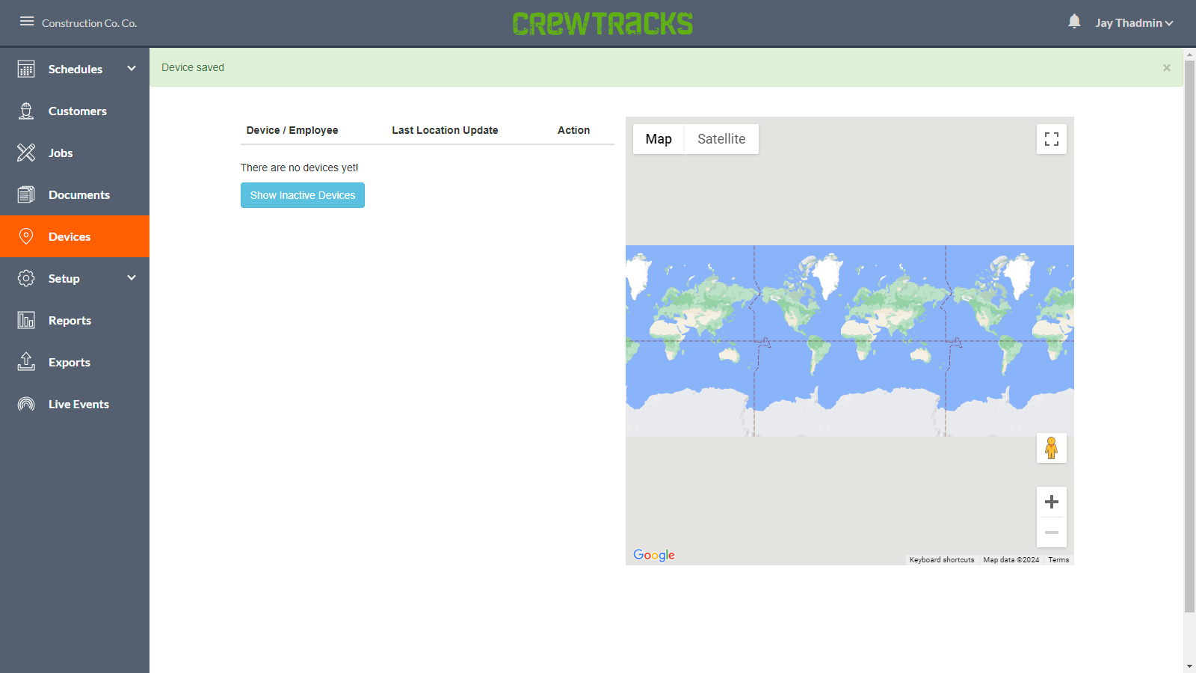
Task: Toggle fullscreen map view
Action: tap(1052, 139)
